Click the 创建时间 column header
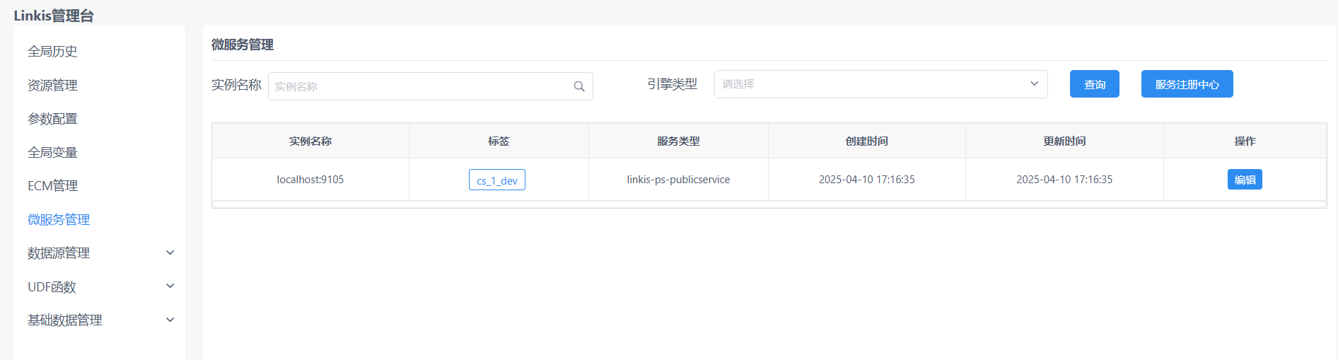 [866, 141]
